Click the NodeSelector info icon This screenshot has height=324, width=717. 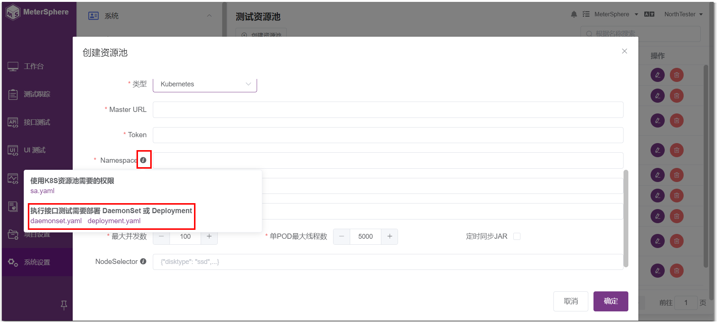[x=143, y=261]
